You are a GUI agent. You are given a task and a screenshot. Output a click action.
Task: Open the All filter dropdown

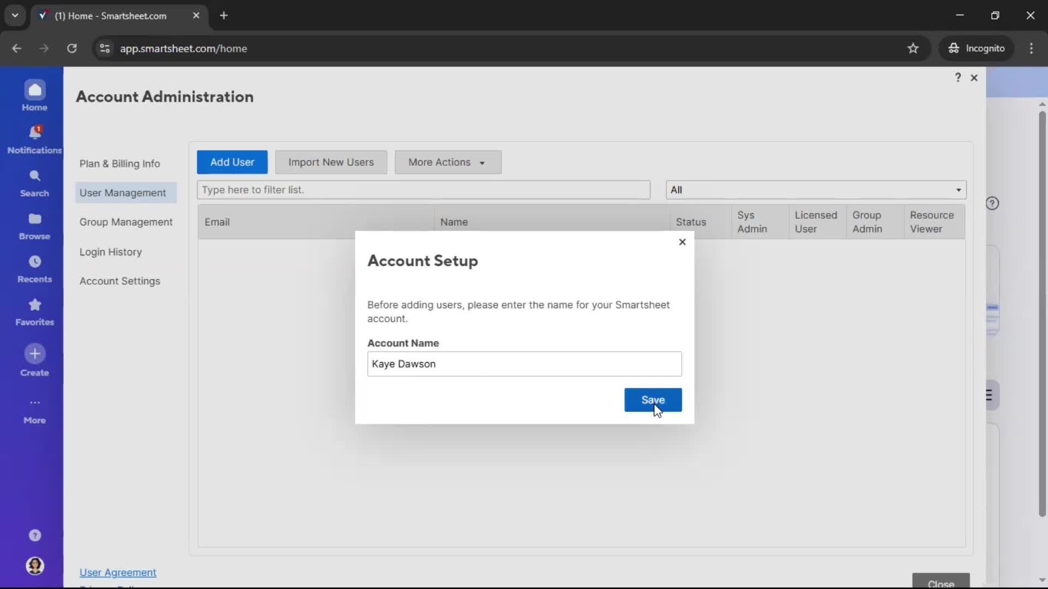(x=815, y=190)
